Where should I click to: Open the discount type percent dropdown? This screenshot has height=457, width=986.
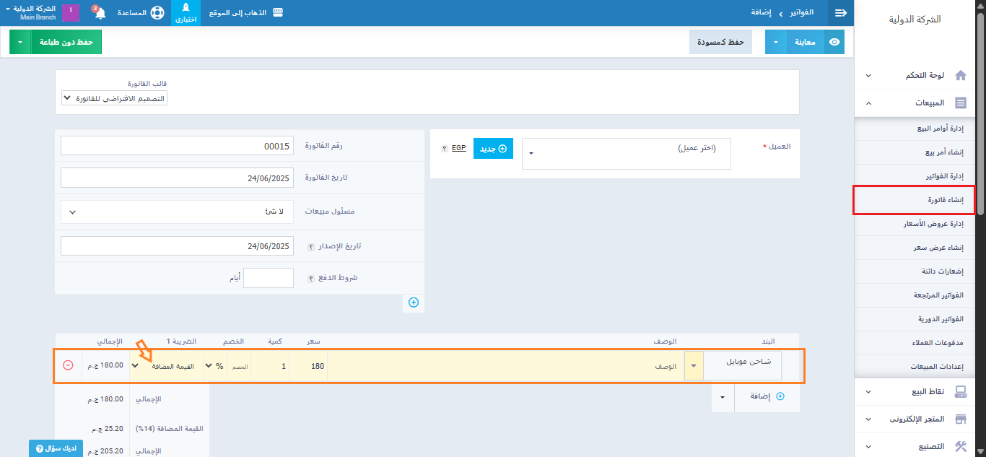coord(216,366)
